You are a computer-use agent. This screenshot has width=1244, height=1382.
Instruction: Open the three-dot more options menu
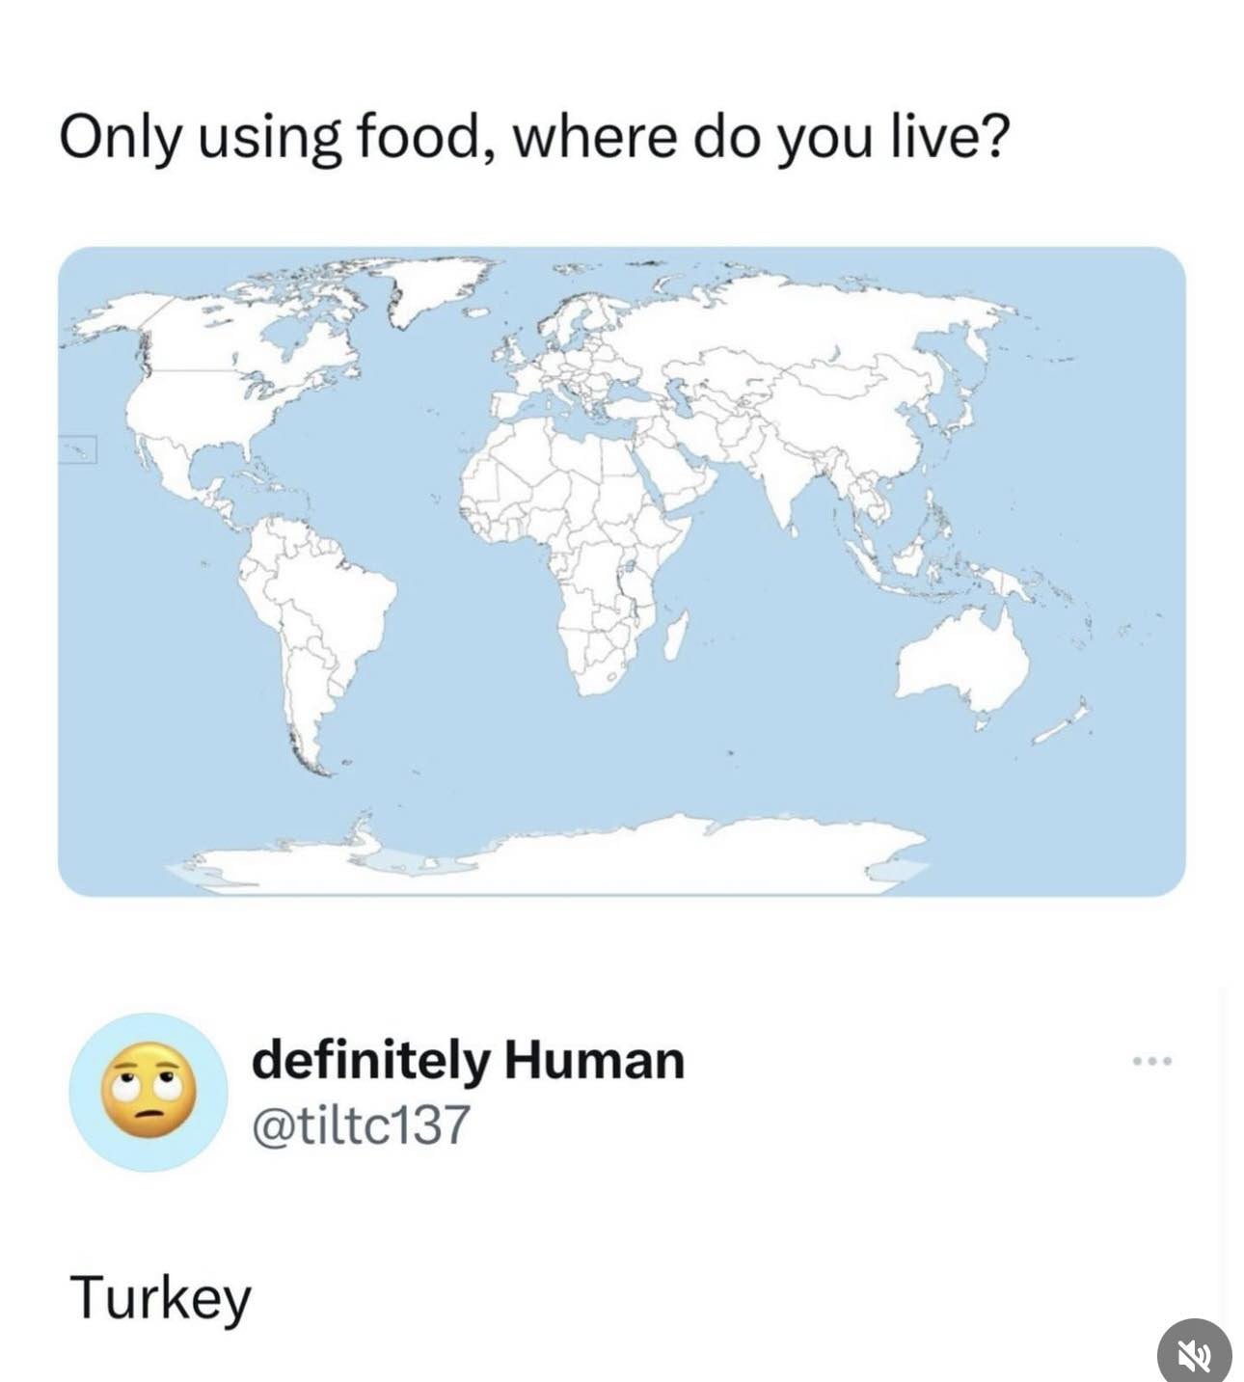1153,1061
